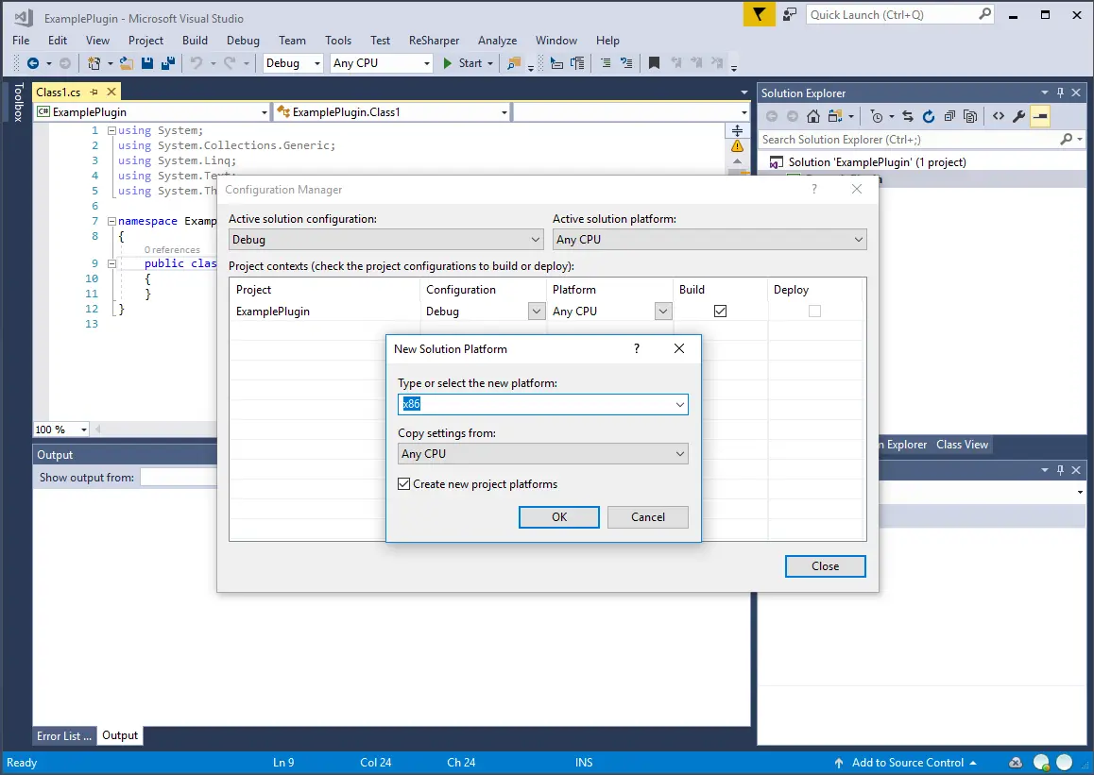Open the Toolbox side panel tab
This screenshot has width=1094, height=775.
[x=18, y=102]
